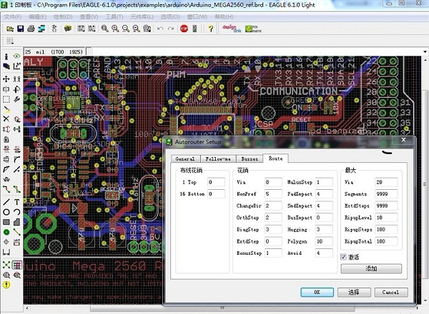The width and height of the screenshot is (429, 314).
Task: Click the PCB quote toolbar icon
Action: coord(253,29)
